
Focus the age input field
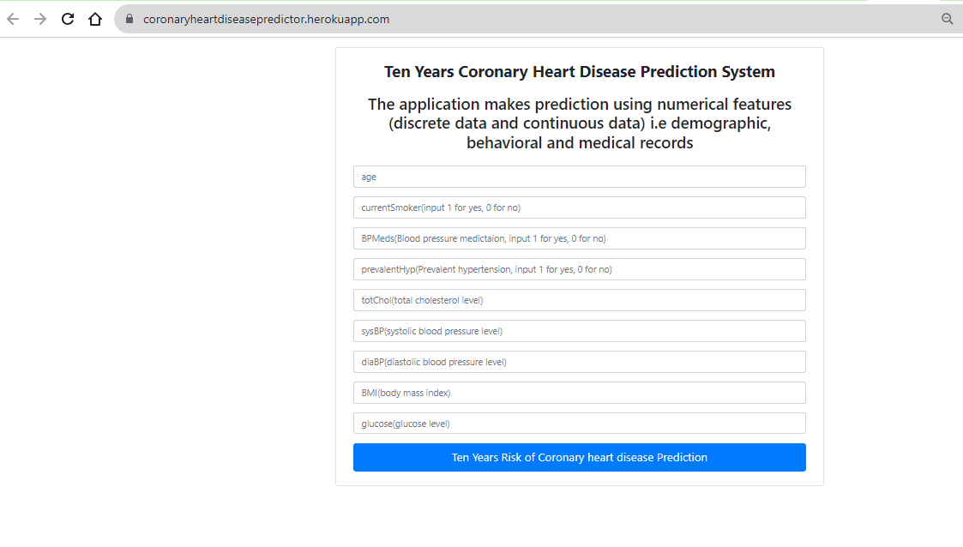pos(579,177)
